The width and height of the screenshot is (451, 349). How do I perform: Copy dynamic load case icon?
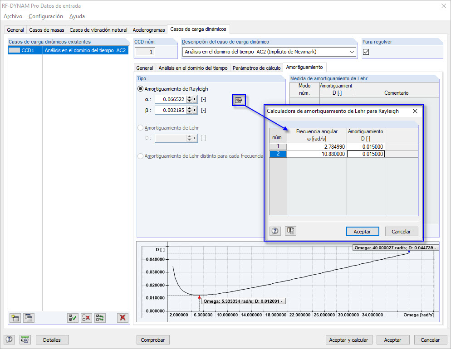coord(29,318)
